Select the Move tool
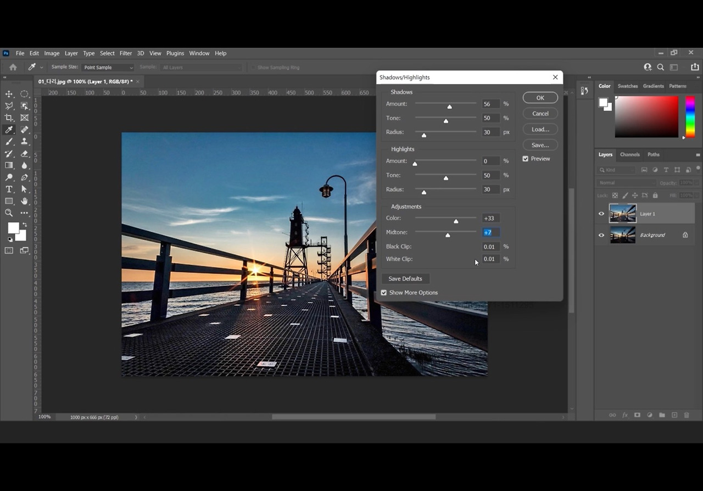This screenshot has width=703, height=491. coord(9,94)
